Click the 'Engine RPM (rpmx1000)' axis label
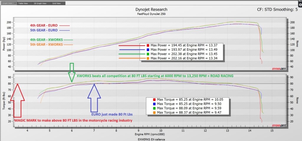Image resolution: width=302 pixels, height=141 pixels. [x=150, y=135]
